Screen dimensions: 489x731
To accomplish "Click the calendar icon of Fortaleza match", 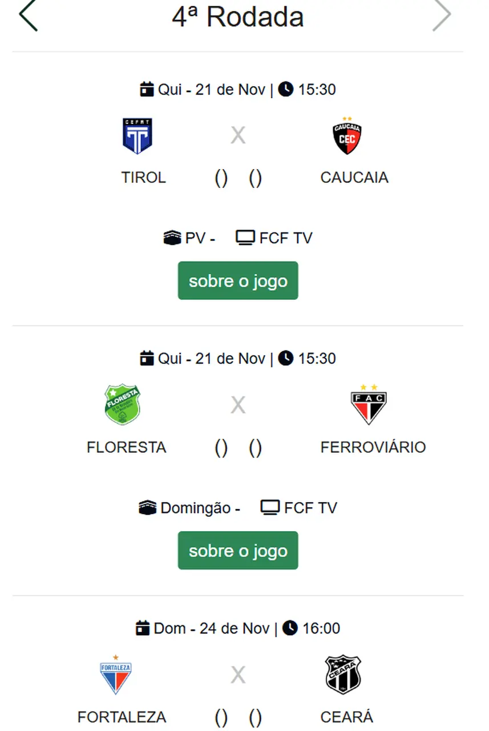I will (x=143, y=629).
